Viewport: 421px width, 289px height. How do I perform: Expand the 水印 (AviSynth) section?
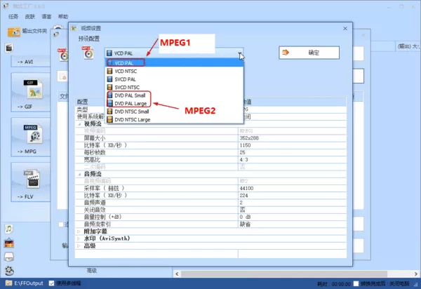click(79, 238)
